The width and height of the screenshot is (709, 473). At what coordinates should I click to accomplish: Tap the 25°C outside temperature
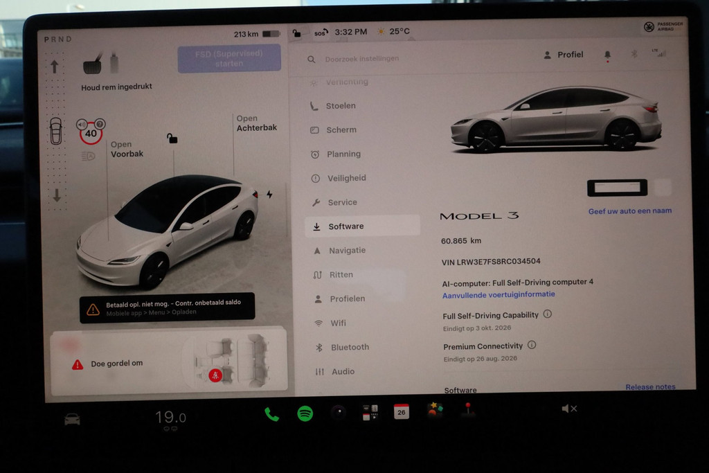tap(394, 31)
